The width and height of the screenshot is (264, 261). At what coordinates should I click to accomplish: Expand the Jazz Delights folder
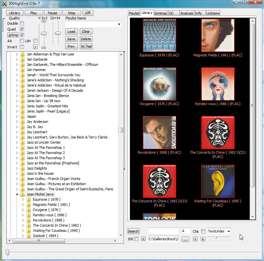pos(17,168)
